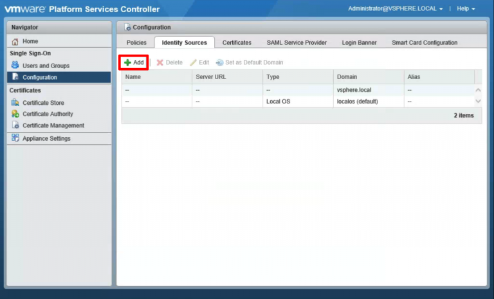494x299 pixels.
Task: Sort by the Type column header
Action: tap(298, 77)
